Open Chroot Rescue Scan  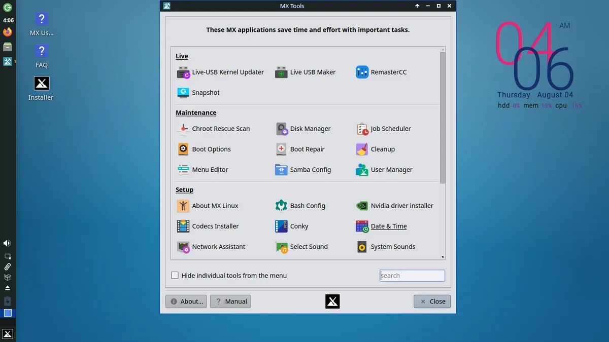(x=213, y=129)
